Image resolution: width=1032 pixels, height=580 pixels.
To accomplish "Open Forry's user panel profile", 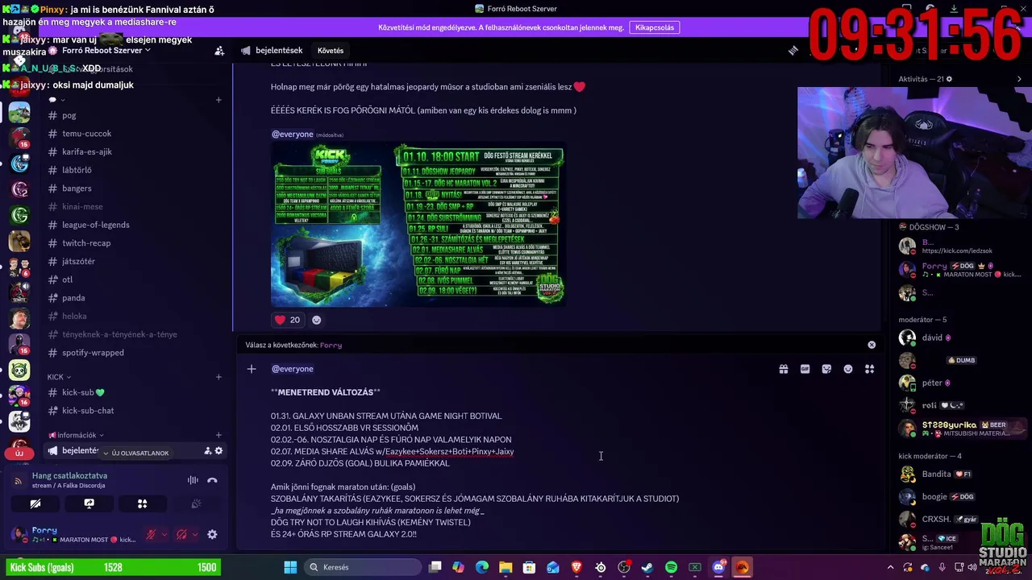I will [74, 534].
